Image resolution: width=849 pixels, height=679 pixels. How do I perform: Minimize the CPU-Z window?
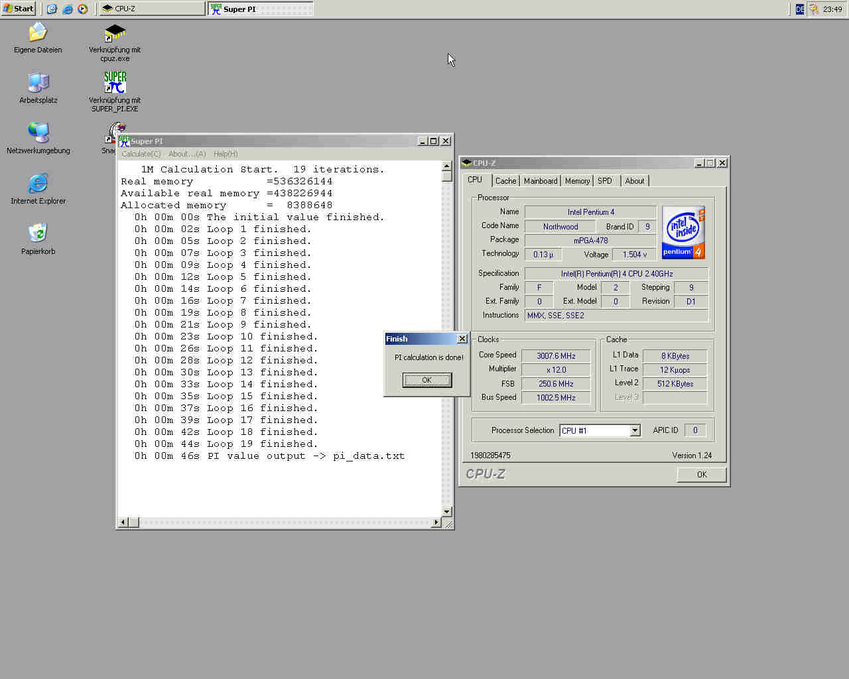(699, 162)
